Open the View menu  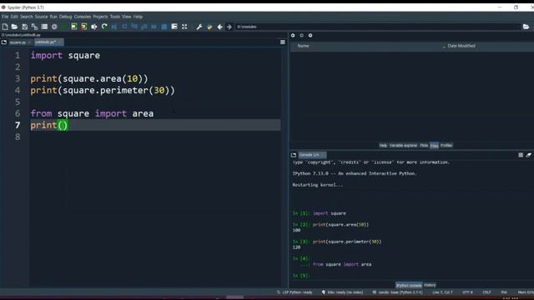(x=126, y=17)
